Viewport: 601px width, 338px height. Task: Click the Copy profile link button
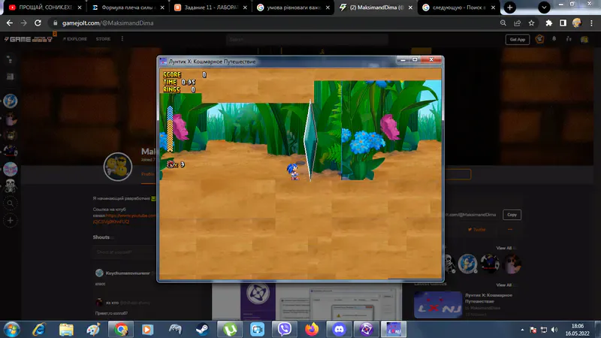pos(512,215)
